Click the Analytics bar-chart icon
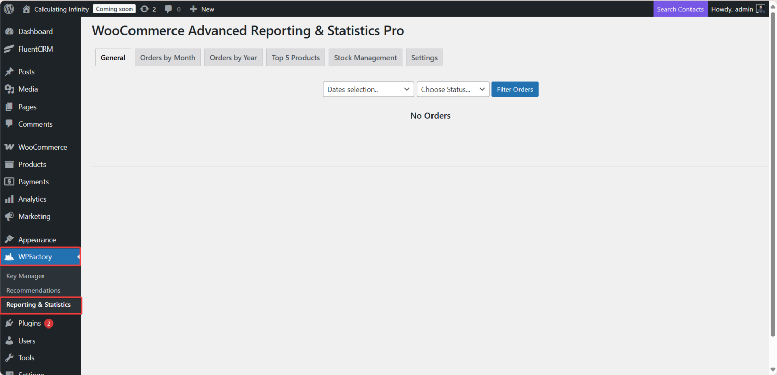The width and height of the screenshot is (777, 375). [9, 199]
